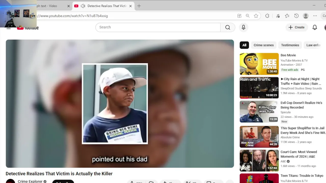
Task: Open browser Settings and more ellipsis
Action: click(315, 16)
